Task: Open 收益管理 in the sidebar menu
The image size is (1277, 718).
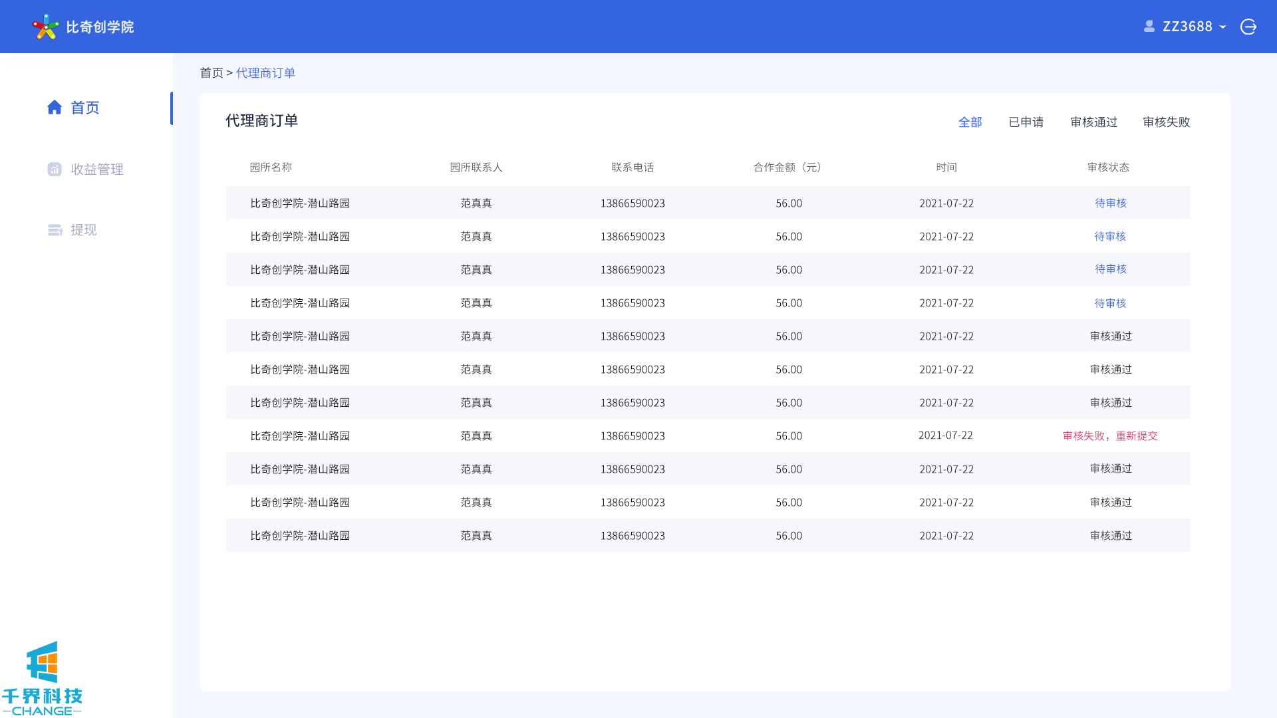Action: click(x=97, y=170)
